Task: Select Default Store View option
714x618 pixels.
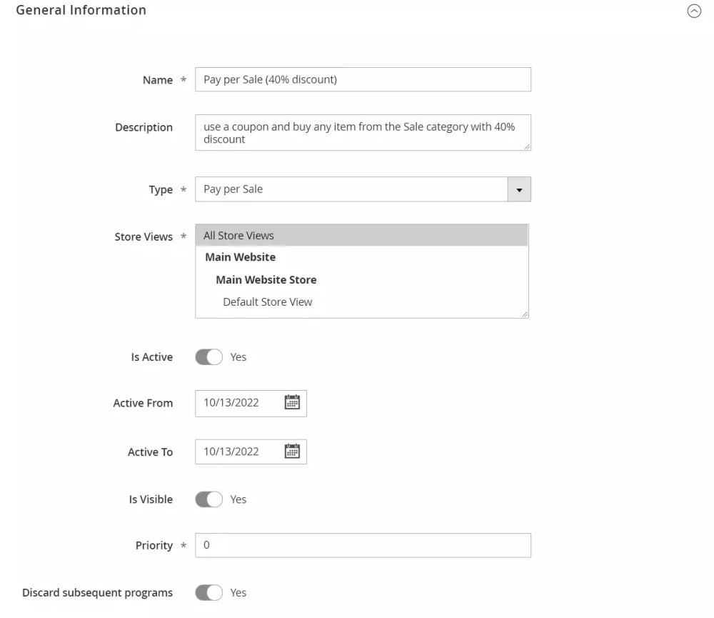Action: (267, 301)
